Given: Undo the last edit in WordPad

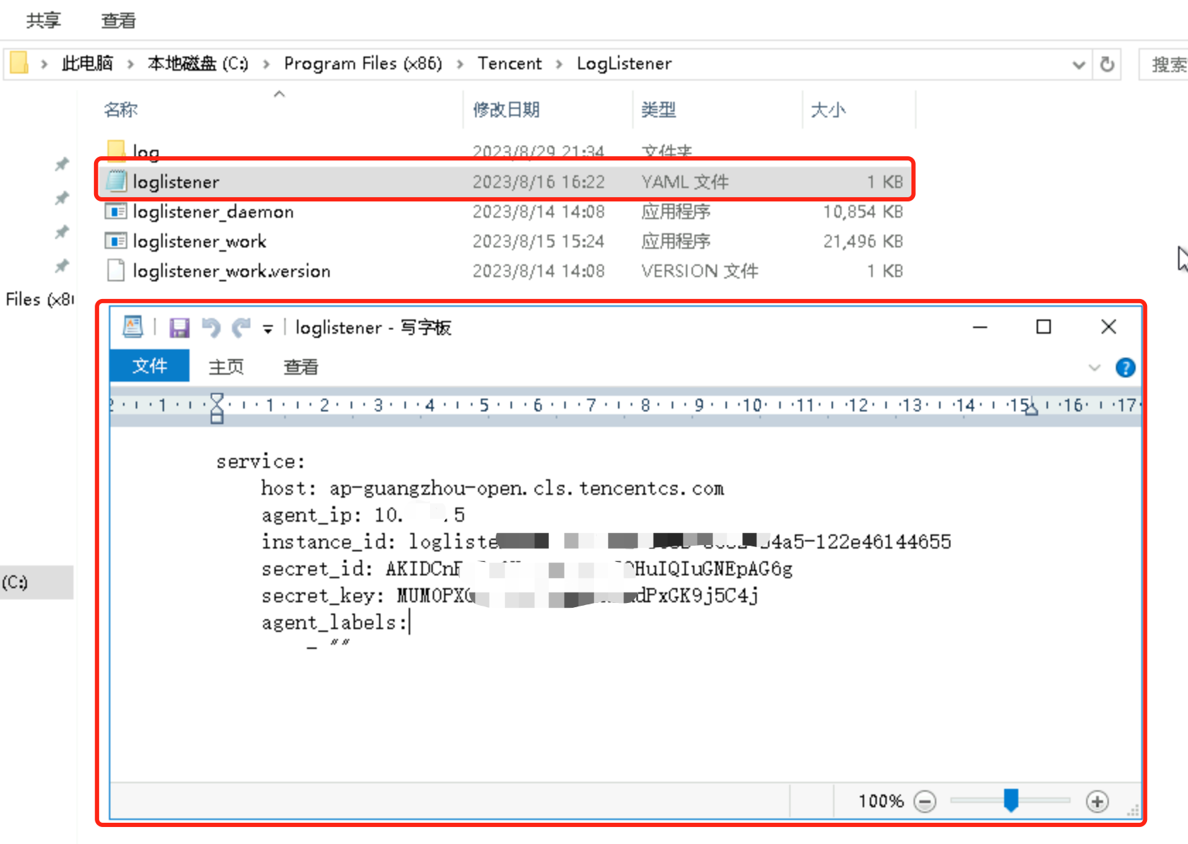Looking at the screenshot, I should tap(211, 327).
